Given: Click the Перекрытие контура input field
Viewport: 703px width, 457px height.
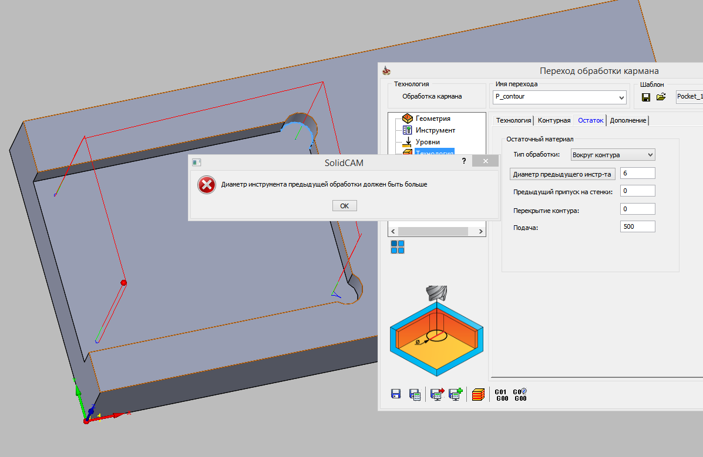Looking at the screenshot, I should click(638, 209).
